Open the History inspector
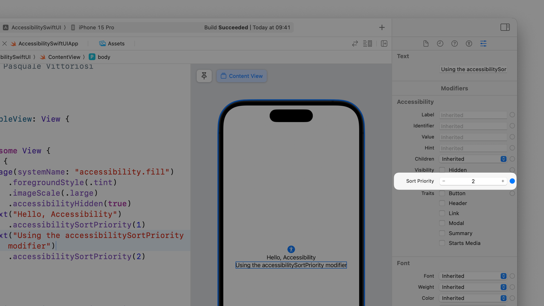The height and width of the screenshot is (306, 544). tap(440, 44)
